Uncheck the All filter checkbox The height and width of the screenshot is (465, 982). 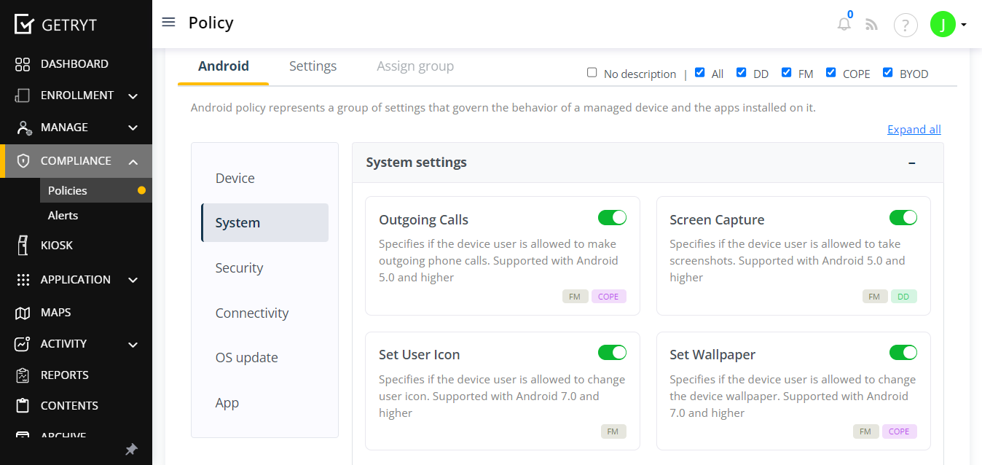[699, 72]
